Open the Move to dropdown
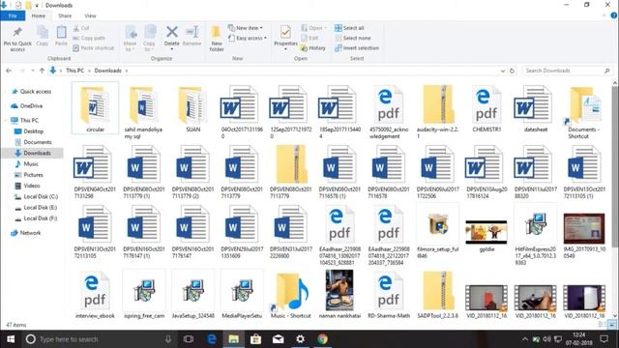The width and height of the screenshot is (619, 348). coord(131,39)
